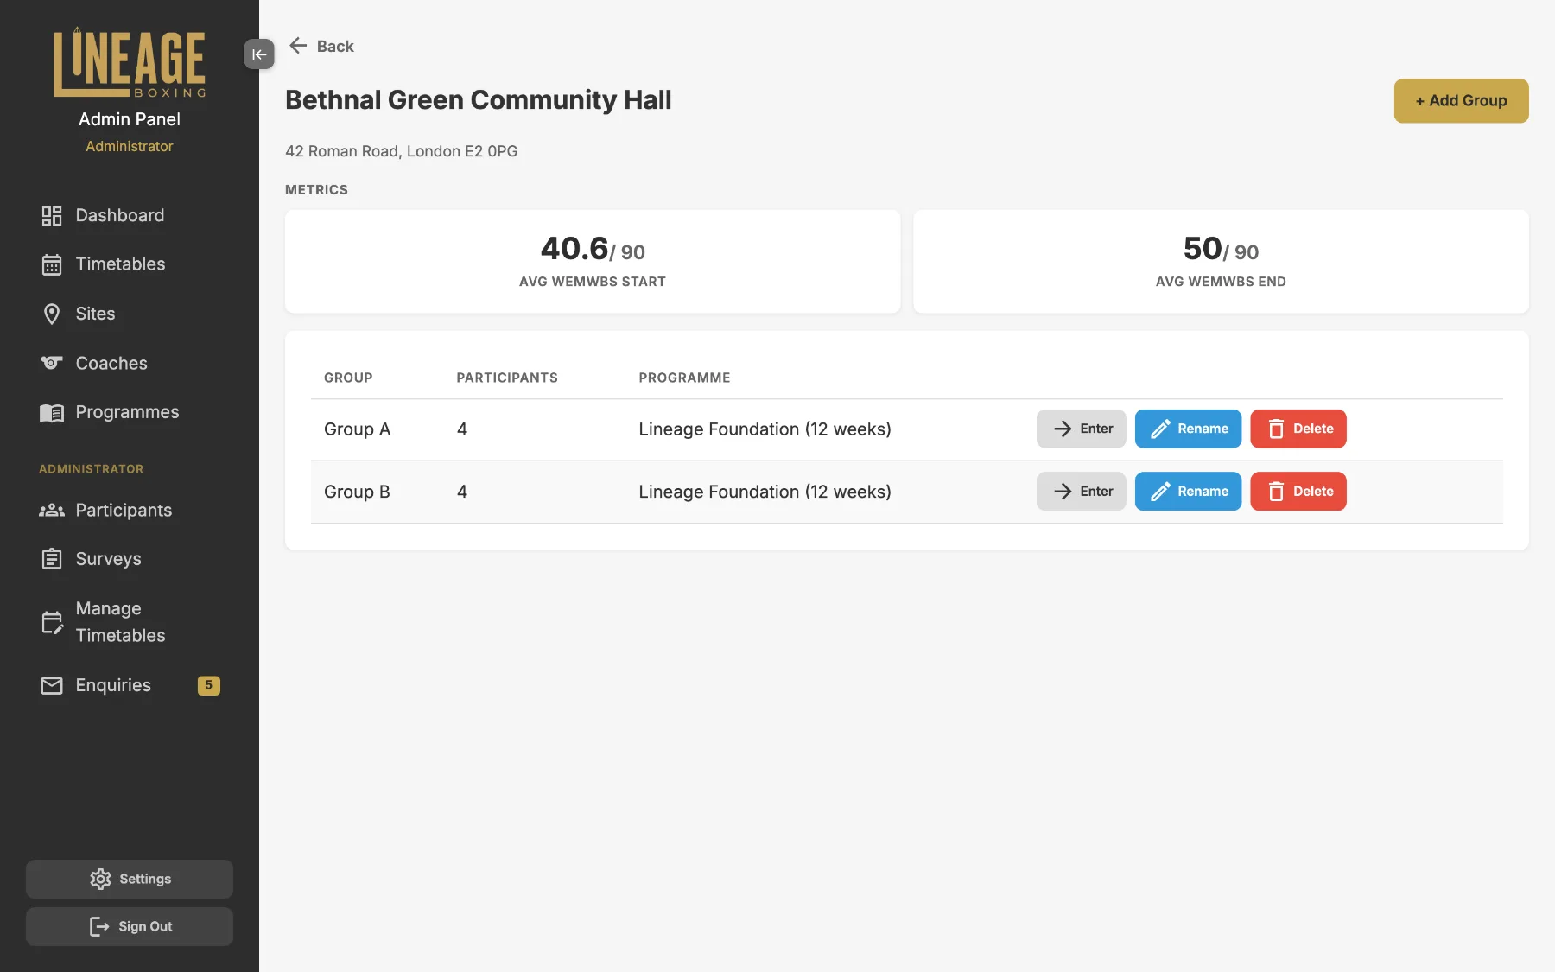Viewport: 1555px width, 972px height.
Task: Click the trash icon in Group A Delete
Action: click(1276, 429)
